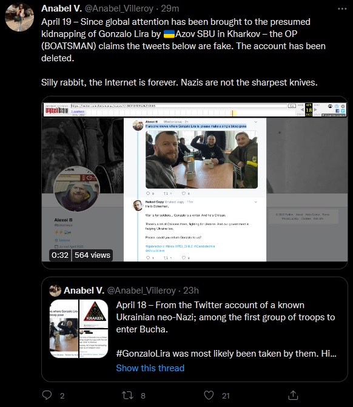Click quoted tweet's small avatar
This screenshot has width=353, height=407.
[55, 291]
